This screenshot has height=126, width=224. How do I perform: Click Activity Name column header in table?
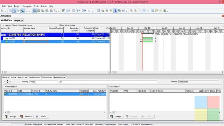(36, 29)
